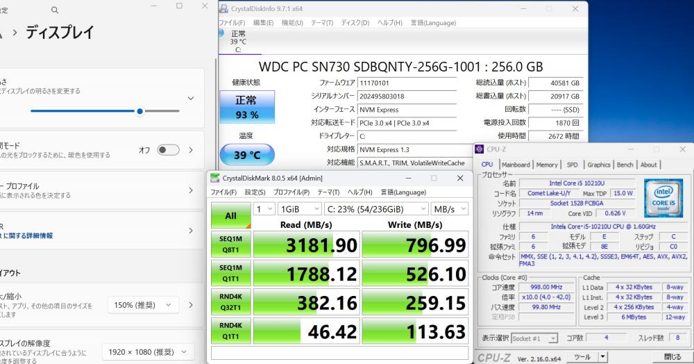This screenshot has width=694, height=364.
Task: Open ヘルプ menu in CrystalDiskMark
Action: [x=359, y=192]
